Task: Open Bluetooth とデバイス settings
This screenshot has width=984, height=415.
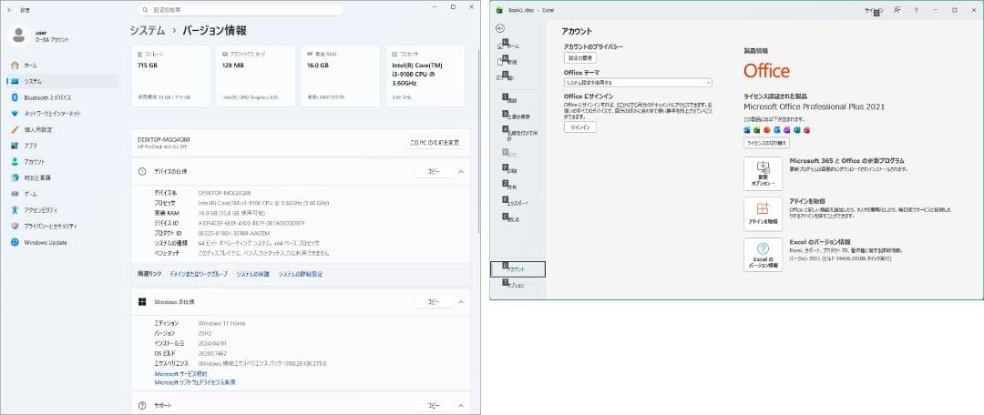Action: click(62, 97)
